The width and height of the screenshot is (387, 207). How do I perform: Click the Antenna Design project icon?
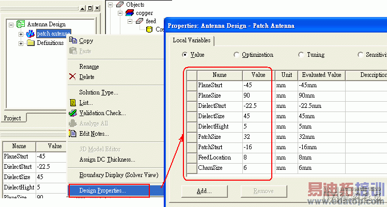tap(21, 24)
